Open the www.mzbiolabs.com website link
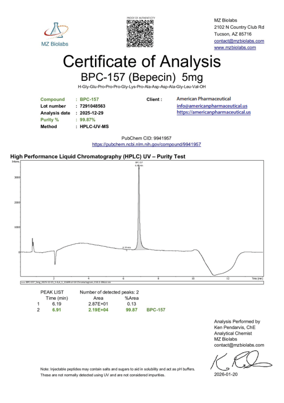This screenshot has width=284, height=403. pyautogui.click(x=235, y=48)
